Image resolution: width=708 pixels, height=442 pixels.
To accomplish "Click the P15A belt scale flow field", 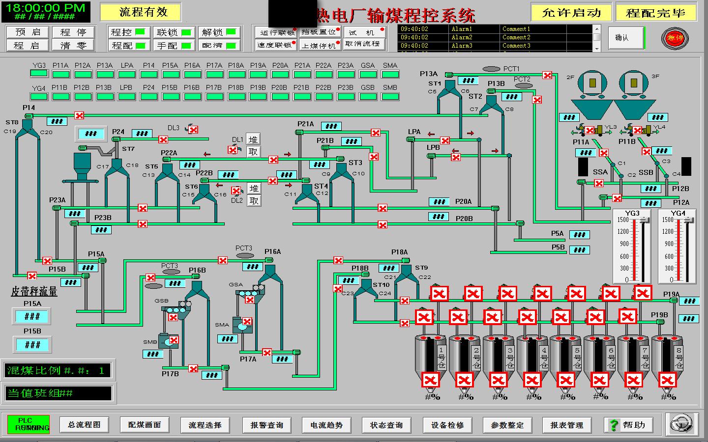I will [x=32, y=317].
